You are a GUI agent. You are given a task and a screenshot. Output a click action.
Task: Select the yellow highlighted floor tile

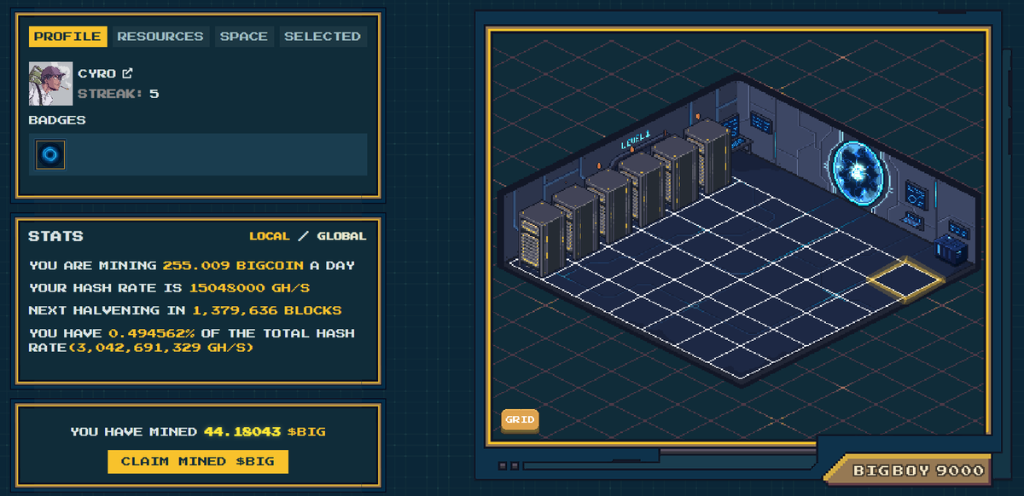(905, 279)
